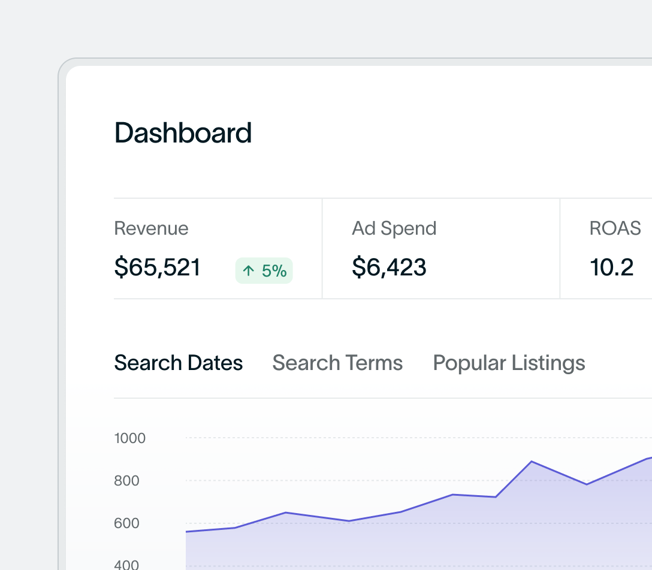652x570 pixels.
Task: Click the $65,521 revenue value
Action: coord(157,268)
